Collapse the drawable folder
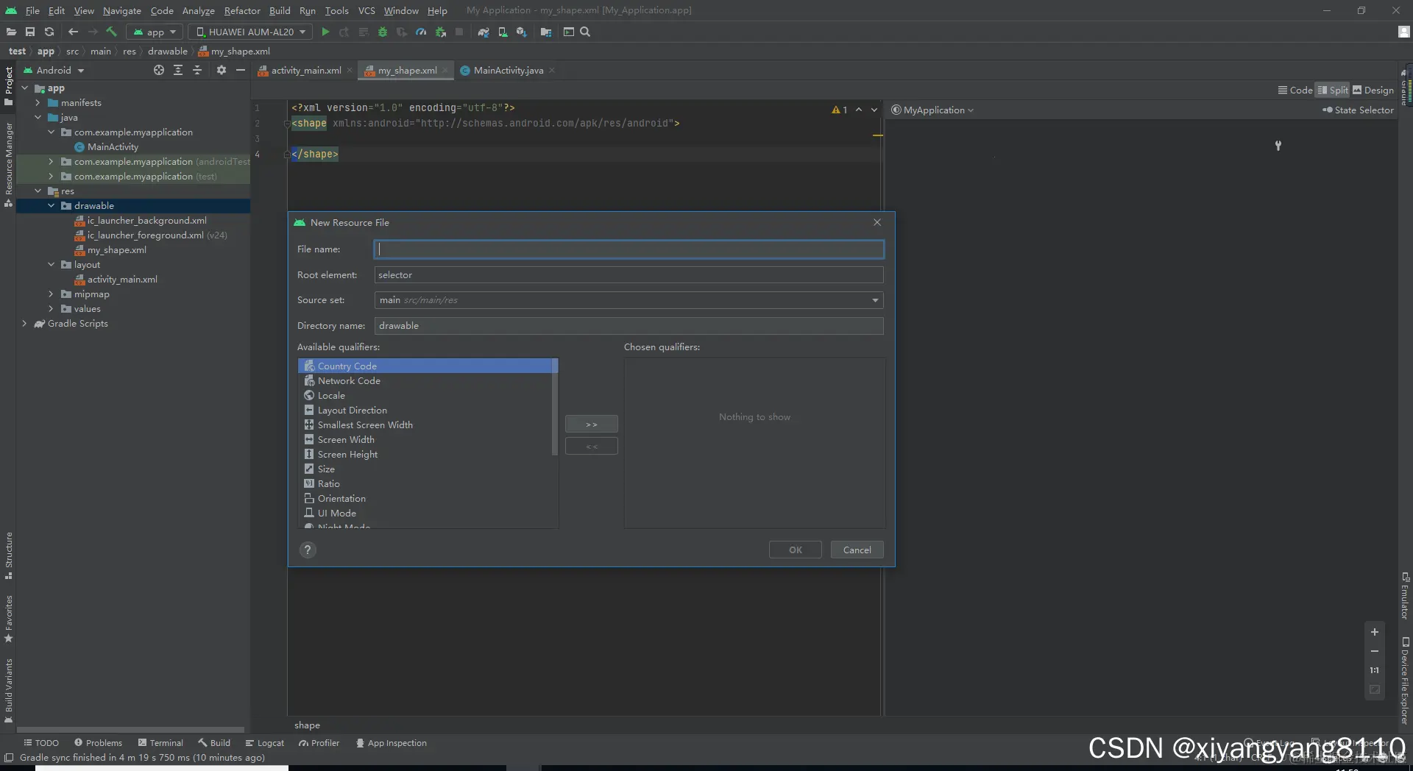1413x771 pixels. point(51,205)
